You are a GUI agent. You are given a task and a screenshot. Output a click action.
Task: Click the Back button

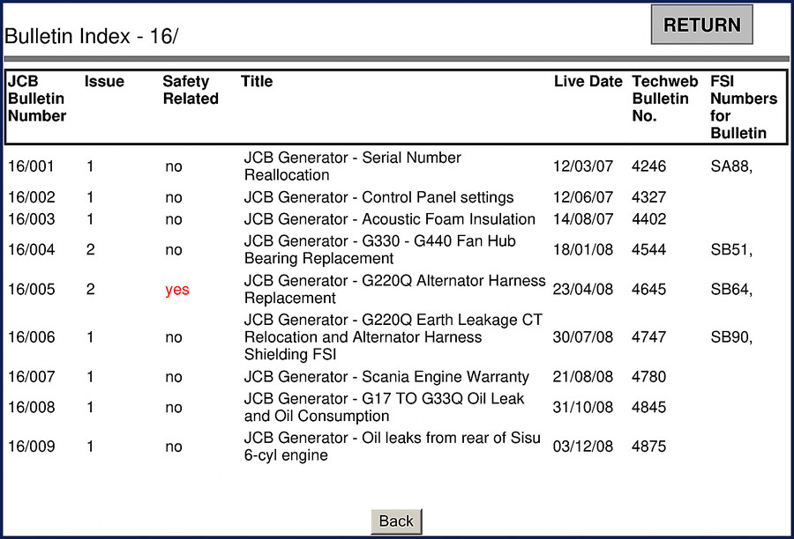(x=396, y=521)
